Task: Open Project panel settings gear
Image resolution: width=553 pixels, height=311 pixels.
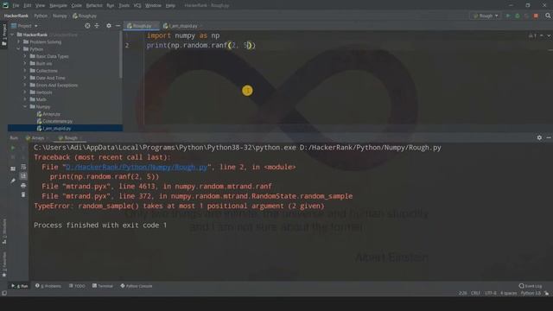Action: (x=109, y=26)
